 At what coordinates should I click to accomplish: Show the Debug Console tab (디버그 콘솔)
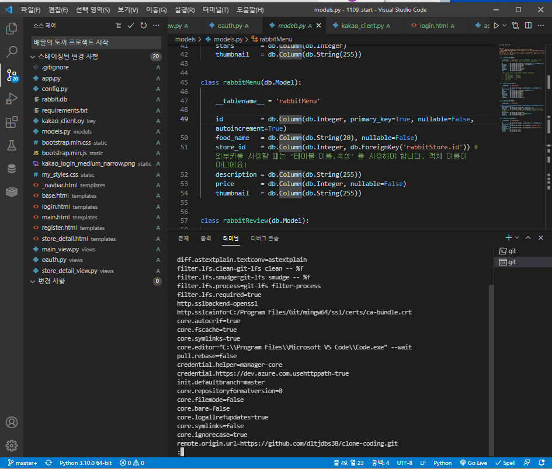click(x=265, y=239)
